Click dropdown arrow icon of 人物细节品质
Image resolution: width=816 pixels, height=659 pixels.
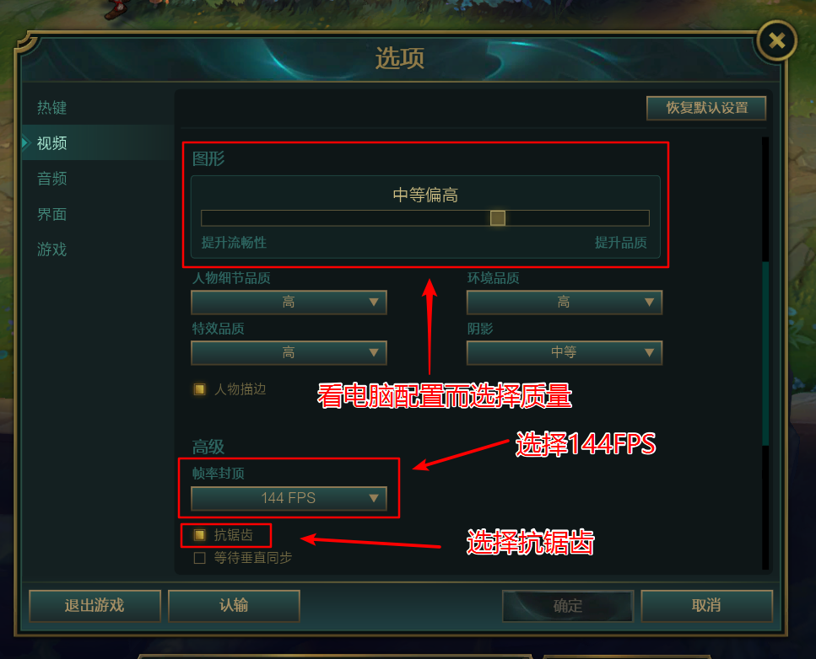(x=373, y=302)
